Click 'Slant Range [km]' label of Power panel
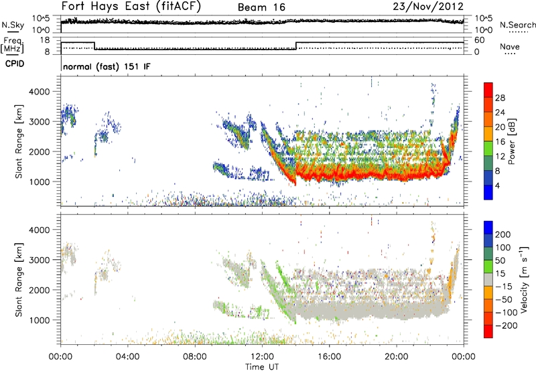The height and width of the screenshot is (371, 536). click(x=19, y=141)
